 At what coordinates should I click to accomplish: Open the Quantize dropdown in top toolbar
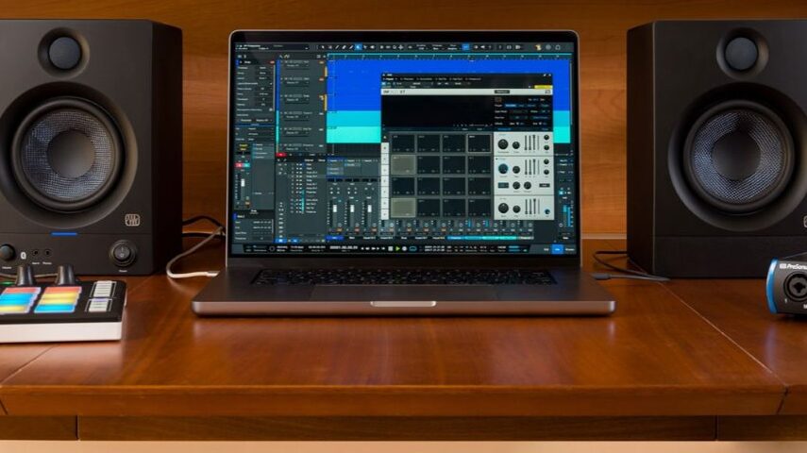point(421,47)
